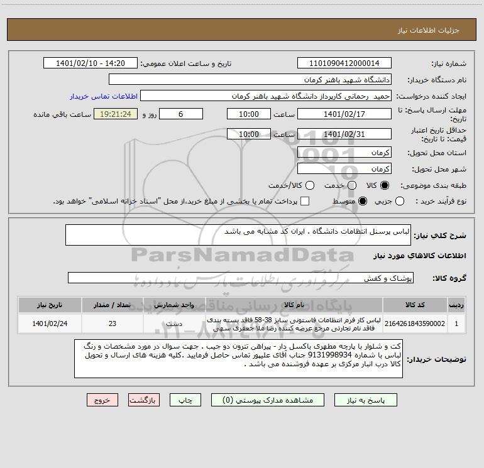The image size is (484, 468).
Task: Click the remaining days field 6
Action: 181,114
